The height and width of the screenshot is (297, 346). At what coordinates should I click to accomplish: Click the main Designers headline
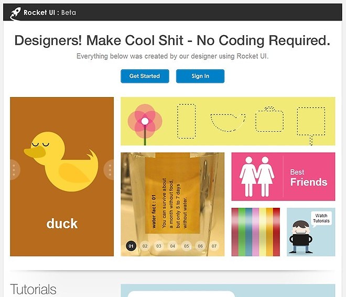[x=172, y=40]
